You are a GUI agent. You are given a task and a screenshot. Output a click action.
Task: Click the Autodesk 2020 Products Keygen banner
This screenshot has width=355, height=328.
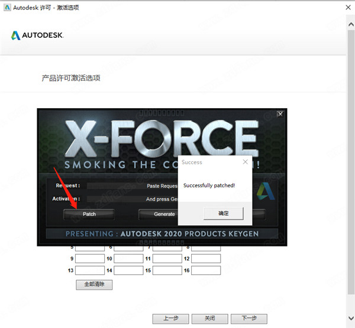(x=162, y=233)
